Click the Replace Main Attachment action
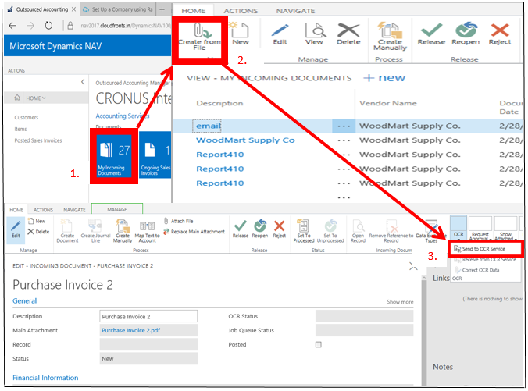This screenshot has height=391, width=528. point(194,232)
